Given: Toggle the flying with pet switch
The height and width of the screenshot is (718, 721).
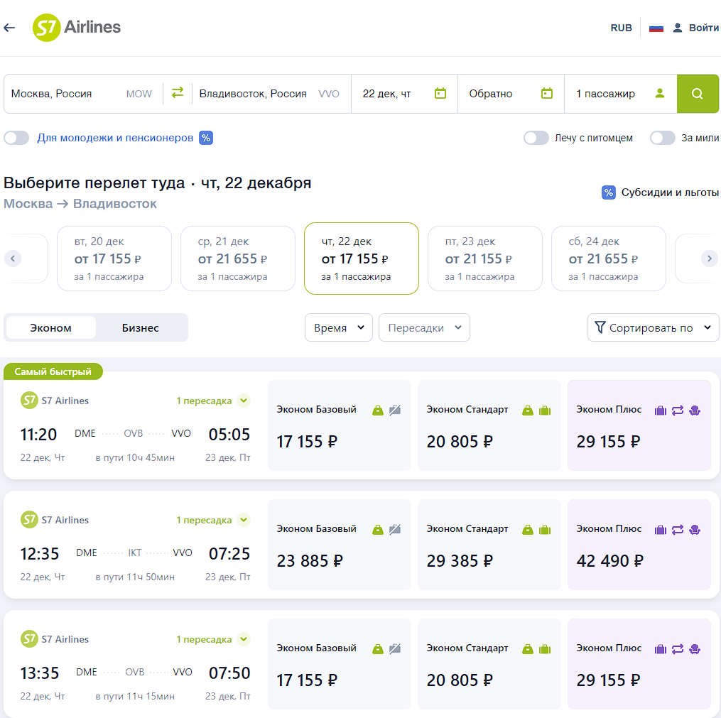Looking at the screenshot, I should [x=536, y=138].
